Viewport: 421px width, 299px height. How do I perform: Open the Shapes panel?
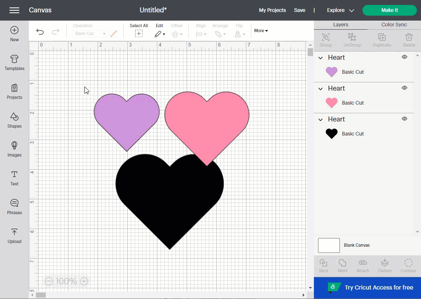pos(14,120)
